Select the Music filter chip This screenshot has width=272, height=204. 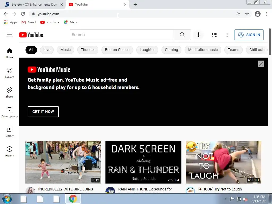[66, 50]
